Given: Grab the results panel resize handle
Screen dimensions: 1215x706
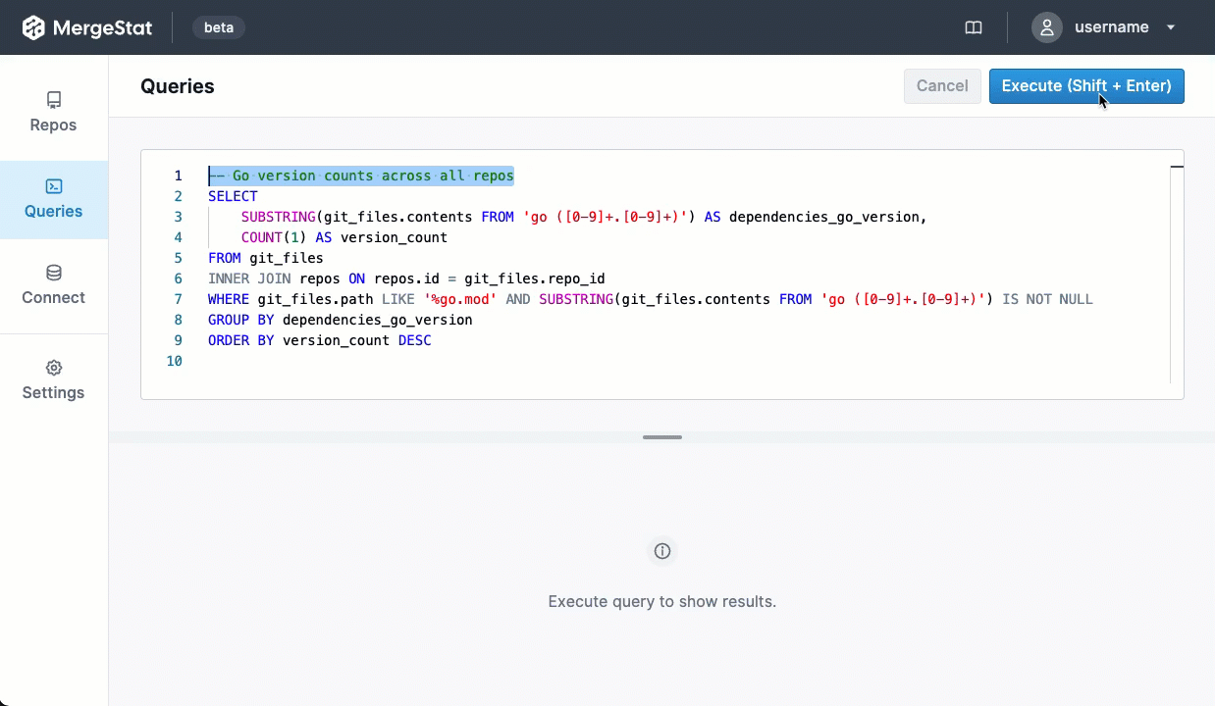Looking at the screenshot, I should point(662,437).
